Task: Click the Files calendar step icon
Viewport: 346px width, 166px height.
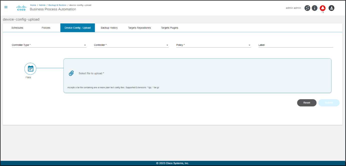Action: 30,69
